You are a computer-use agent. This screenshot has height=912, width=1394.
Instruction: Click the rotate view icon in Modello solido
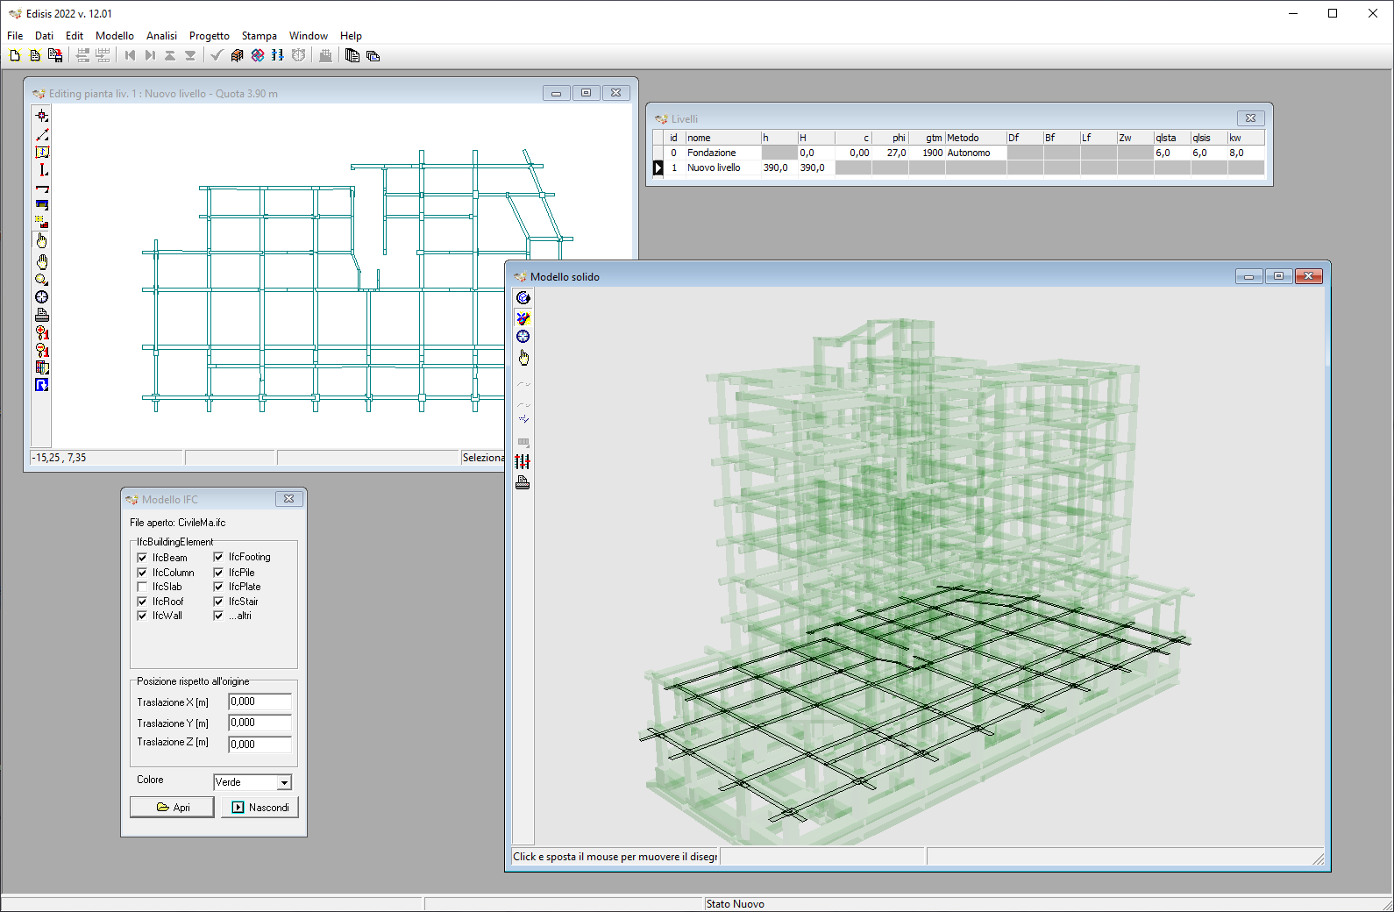[523, 298]
